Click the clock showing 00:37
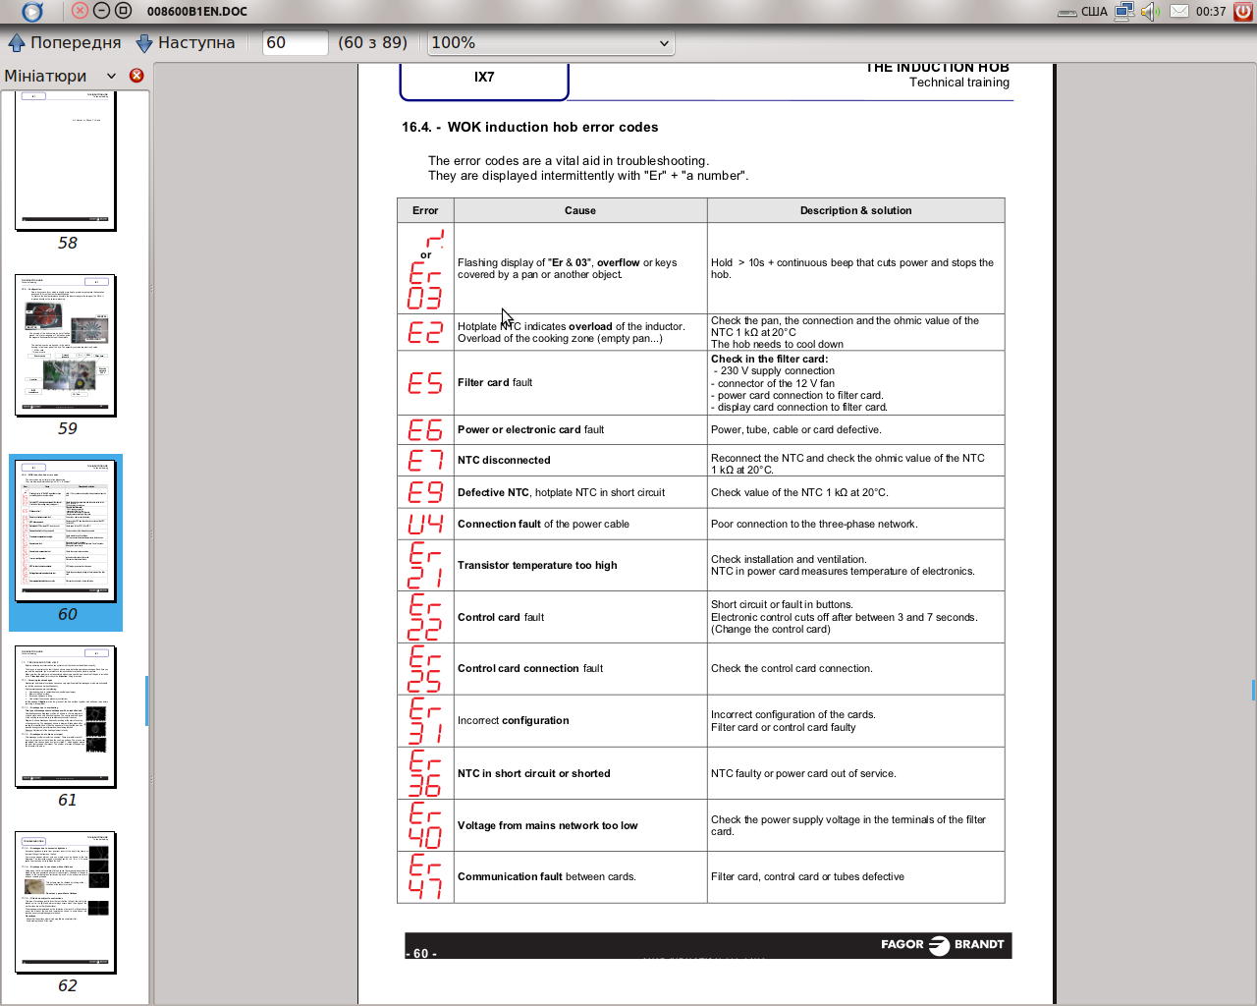The height and width of the screenshot is (1006, 1257). click(x=1211, y=12)
